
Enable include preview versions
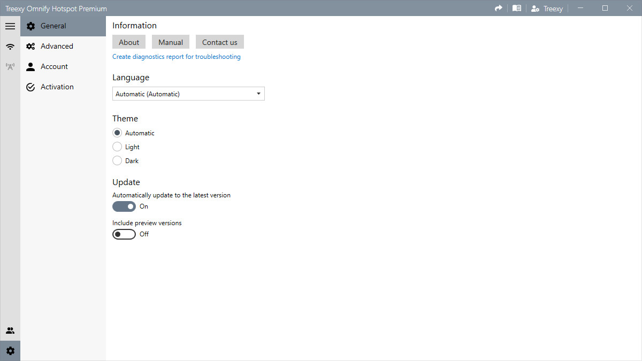pos(124,234)
